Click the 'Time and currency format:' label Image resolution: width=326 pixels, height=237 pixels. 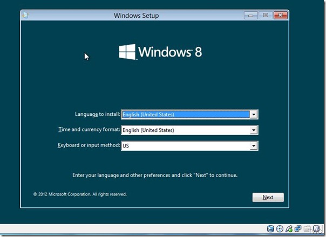[89, 129]
